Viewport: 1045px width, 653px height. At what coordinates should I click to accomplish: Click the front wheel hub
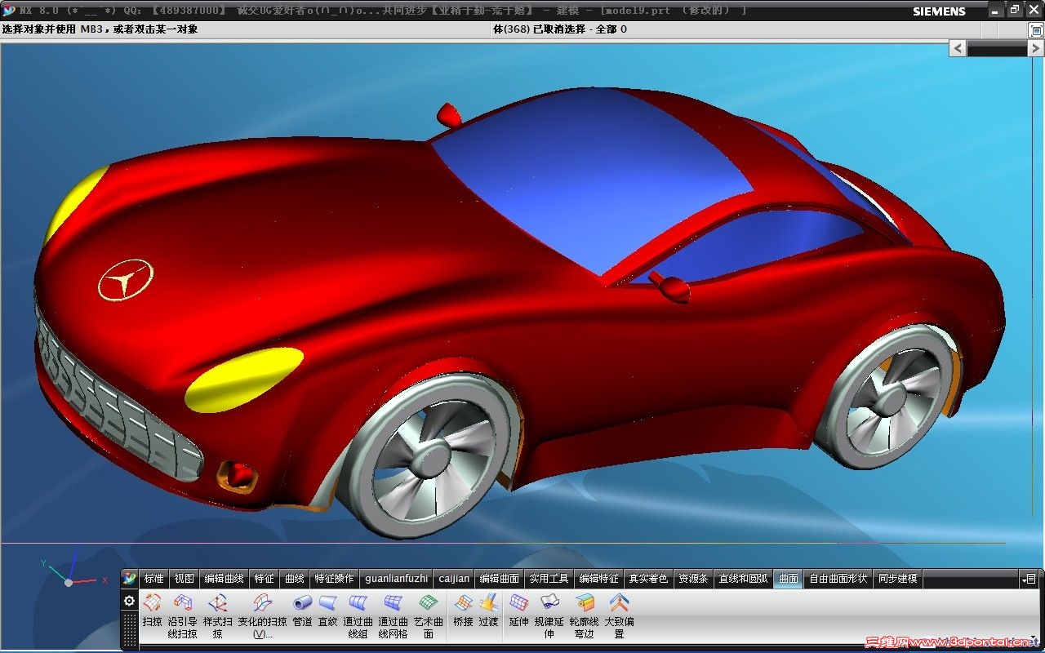point(434,460)
